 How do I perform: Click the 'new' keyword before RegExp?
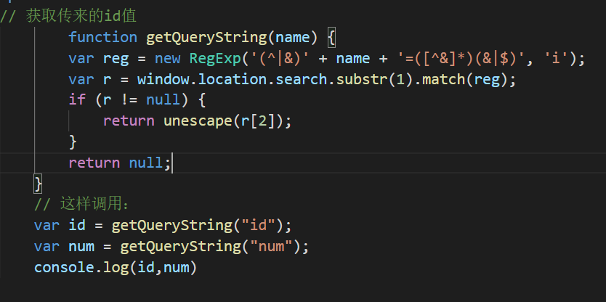pos(168,58)
